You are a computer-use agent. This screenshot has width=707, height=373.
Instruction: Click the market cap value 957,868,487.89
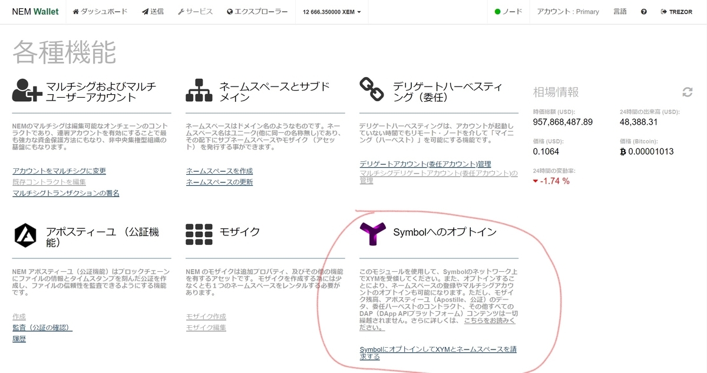pyautogui.click(x=563, y=122)
